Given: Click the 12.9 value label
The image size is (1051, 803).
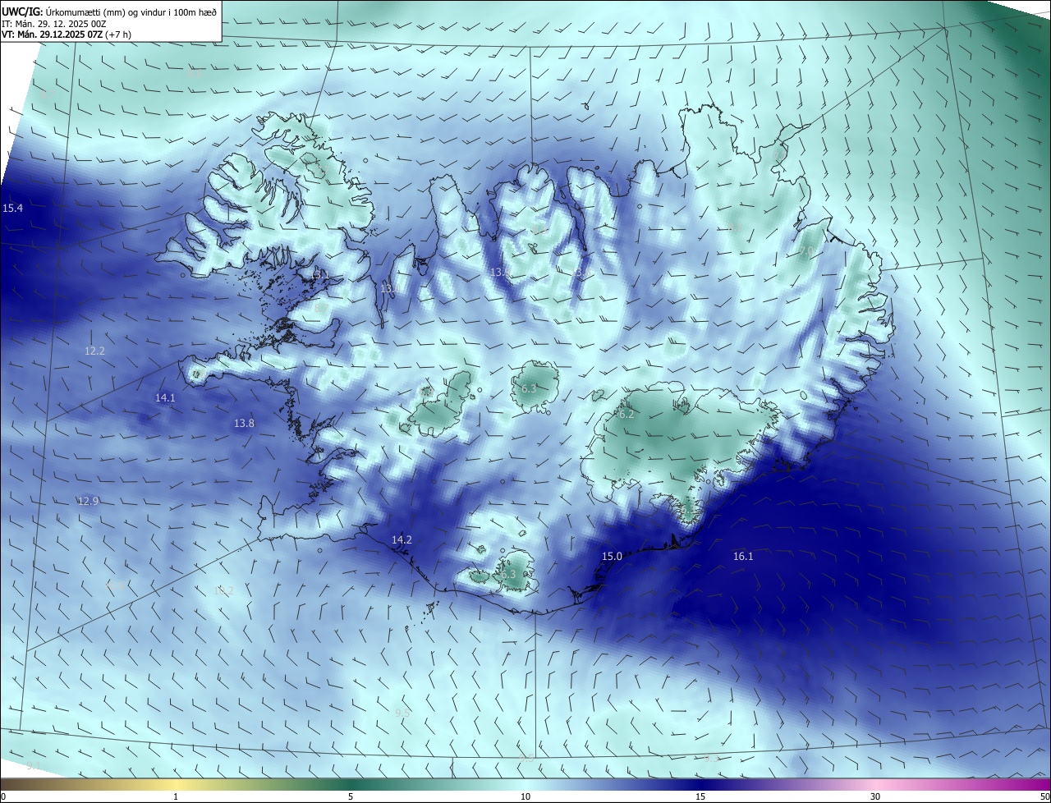Looking at the screenshot, I should (88, 501).
